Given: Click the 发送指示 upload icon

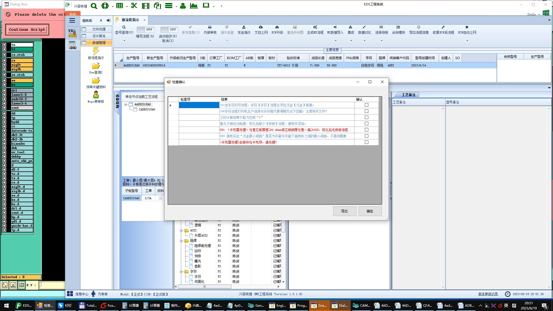Looking at the screenshot, I should (x=244, y=27).
